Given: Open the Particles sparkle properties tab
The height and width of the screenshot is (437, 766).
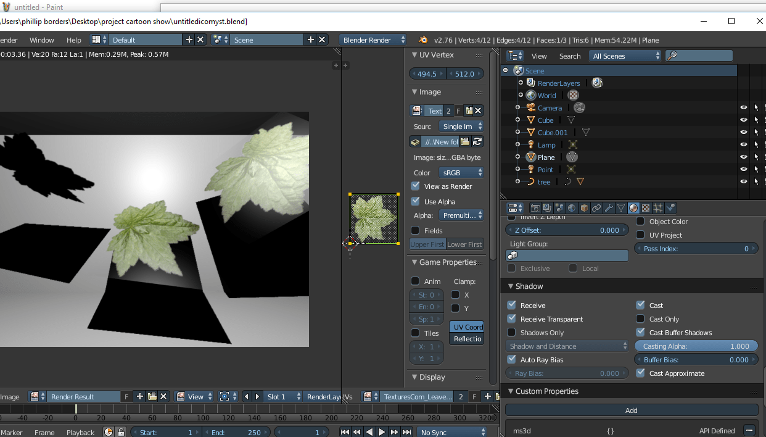Looking at the screenshot, I should pyautogui.click(x=657, y=208).
